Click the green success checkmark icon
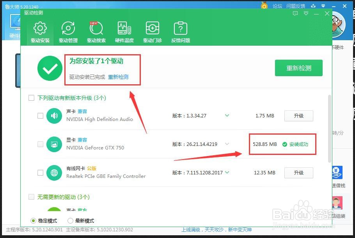 point(50,68)
